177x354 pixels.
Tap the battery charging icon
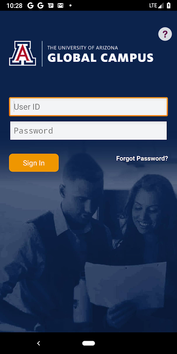[169, 6]
